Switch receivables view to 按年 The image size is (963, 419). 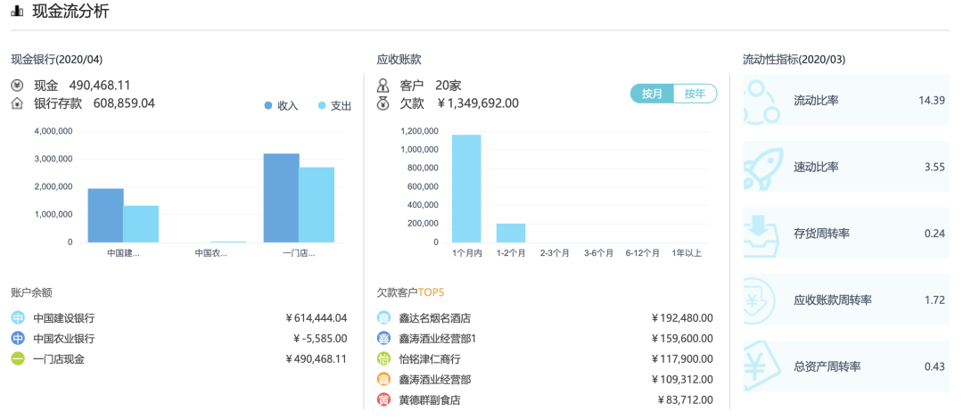pyautogui.click(x=695, y=94)
